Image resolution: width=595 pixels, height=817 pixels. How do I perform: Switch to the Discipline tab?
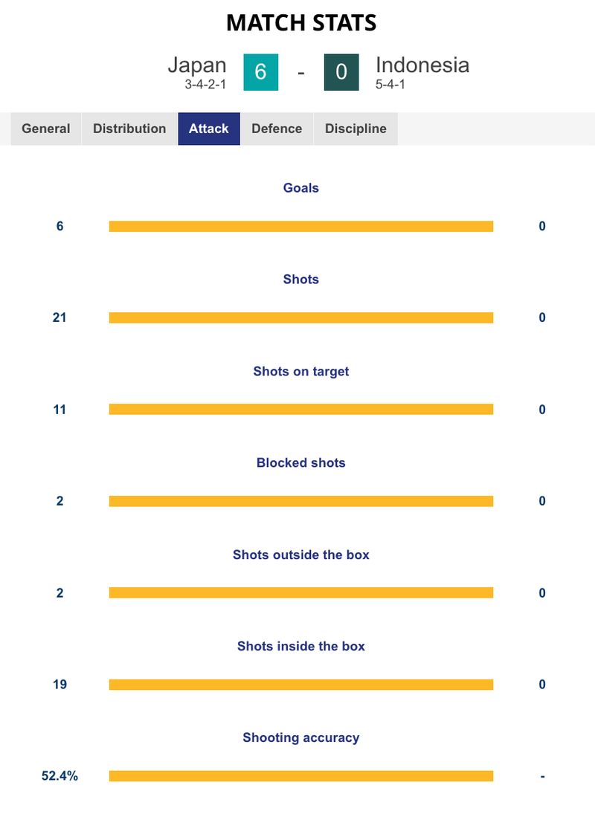(356, 129)
